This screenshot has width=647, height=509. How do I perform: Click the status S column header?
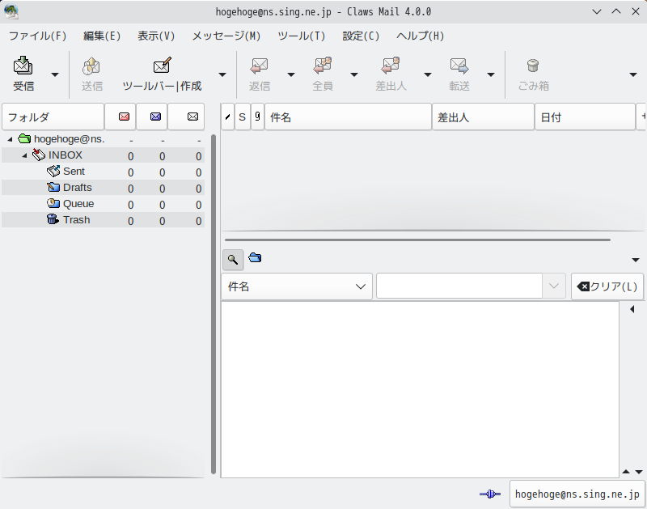pyautogui.click(x=242, y=117)
